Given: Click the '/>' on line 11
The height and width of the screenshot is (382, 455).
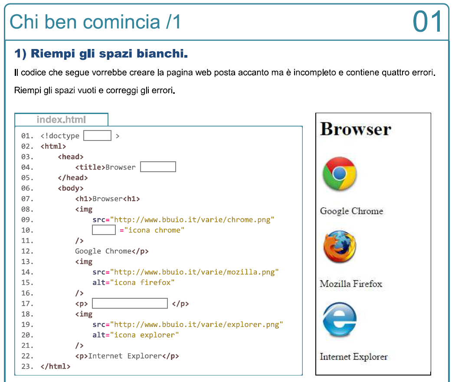Looking at the screenshot, I should pyautogui.click(x=79, y=241).
